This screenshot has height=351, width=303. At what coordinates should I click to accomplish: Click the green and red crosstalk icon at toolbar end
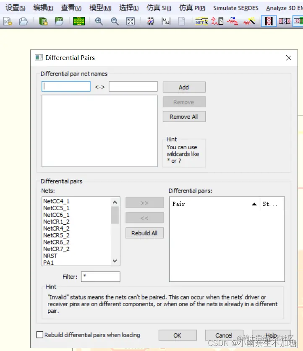[298, 21]
